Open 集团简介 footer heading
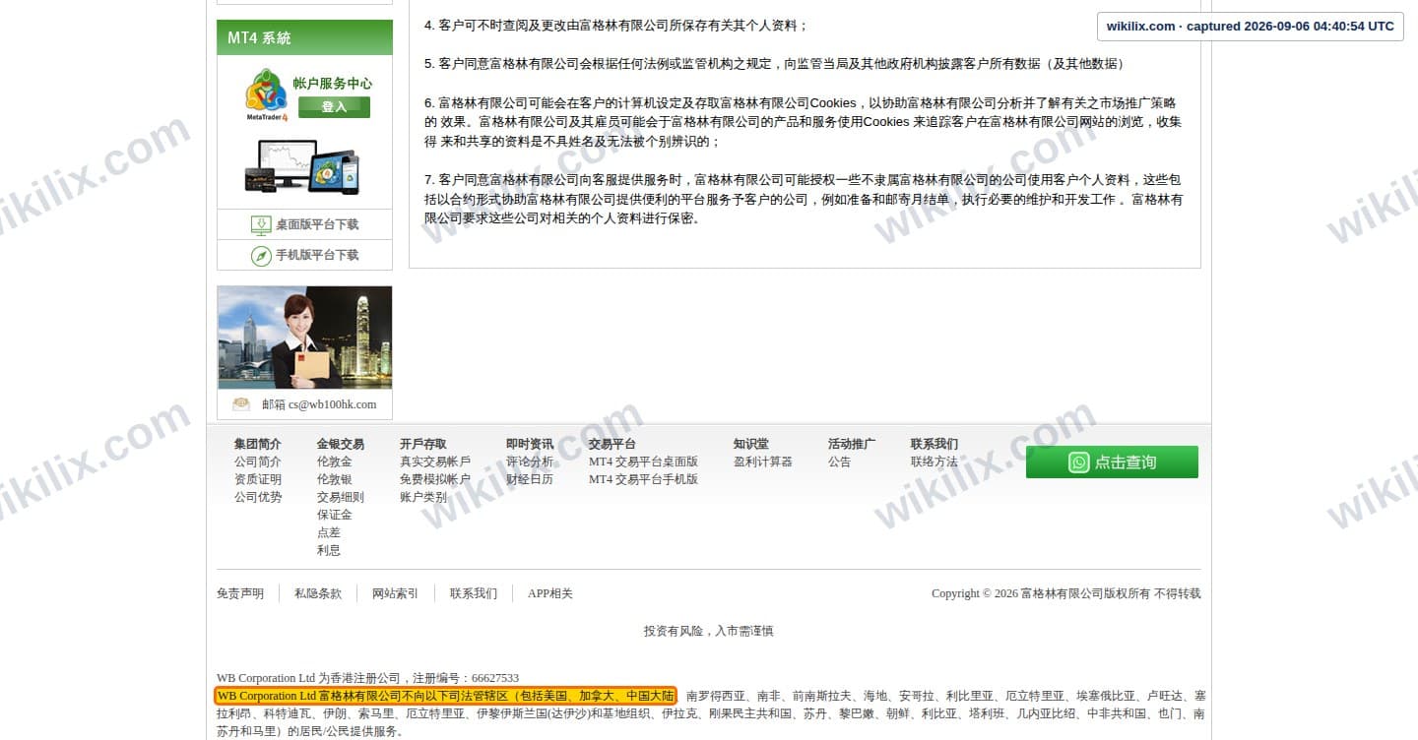The height and width of the screenshot is (740, 1418). (257, 444)
